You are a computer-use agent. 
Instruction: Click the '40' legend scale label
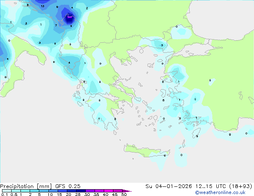coord(105,194)
